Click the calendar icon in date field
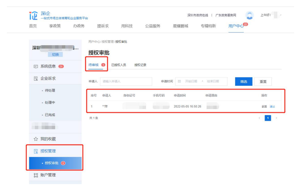Image resolution: width=300 pixels, height=192 pixels. pos(179,81)
